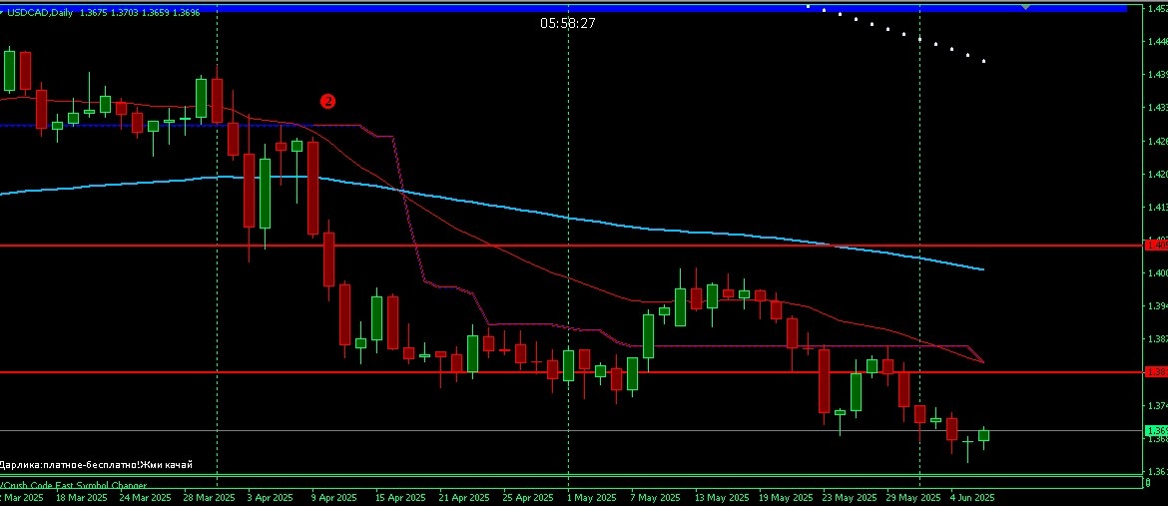Click the 19 May 2025 date label
The image size is (1168, 506).
coord(785,497)
